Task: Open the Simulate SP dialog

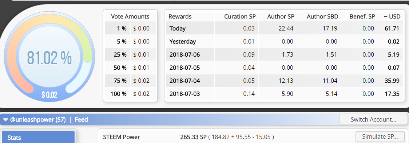Action: click(380, 136)
